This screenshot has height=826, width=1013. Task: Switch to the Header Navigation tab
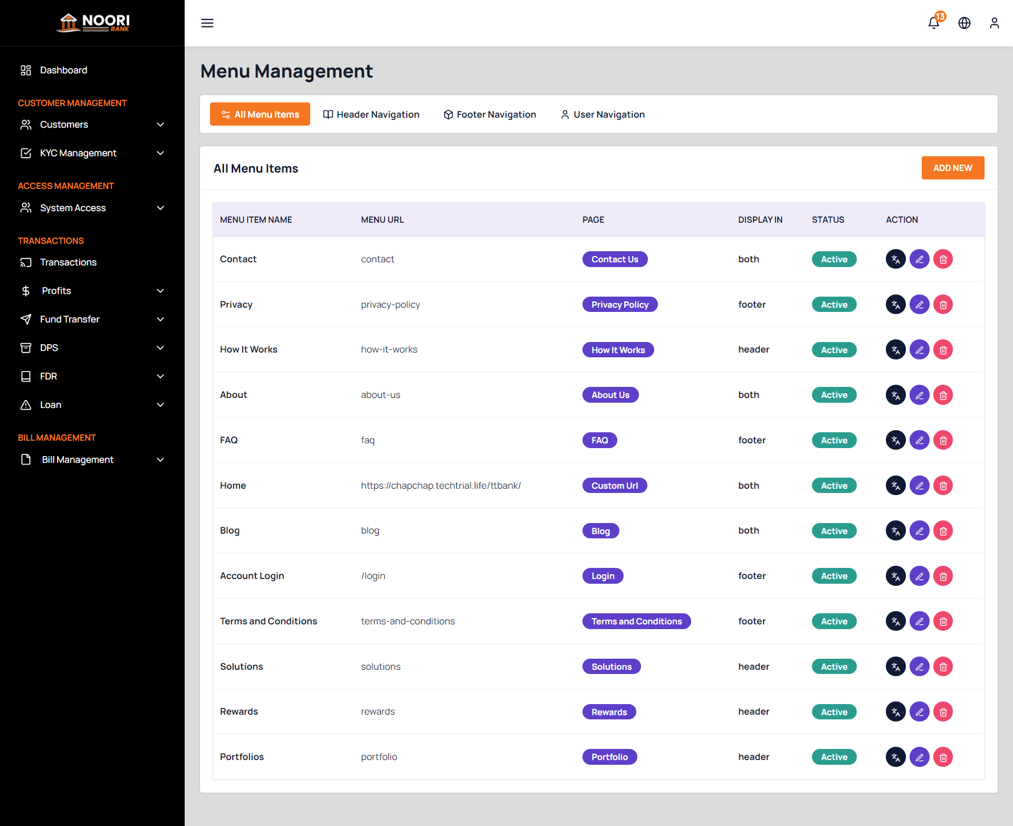click(371, 114)
